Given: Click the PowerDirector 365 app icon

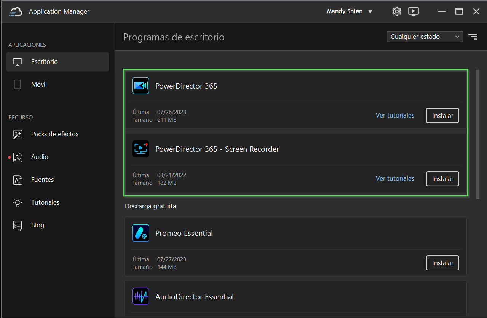Looking at the screenshot, I should [141, 86].
